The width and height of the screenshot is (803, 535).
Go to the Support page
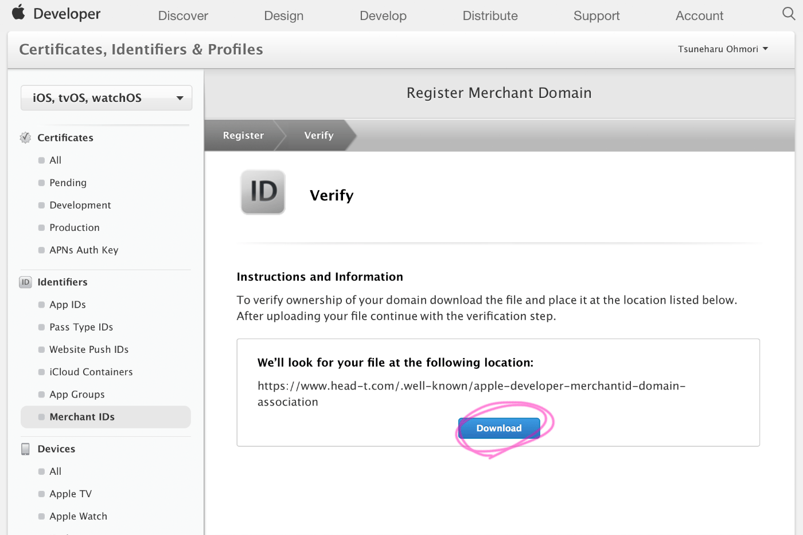[x=597, y=16]
